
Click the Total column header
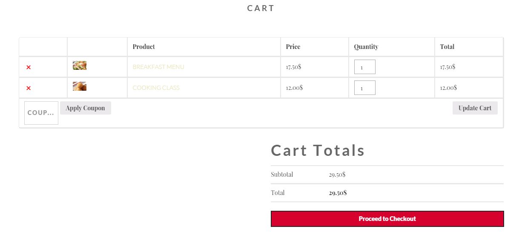pos(447,47)
